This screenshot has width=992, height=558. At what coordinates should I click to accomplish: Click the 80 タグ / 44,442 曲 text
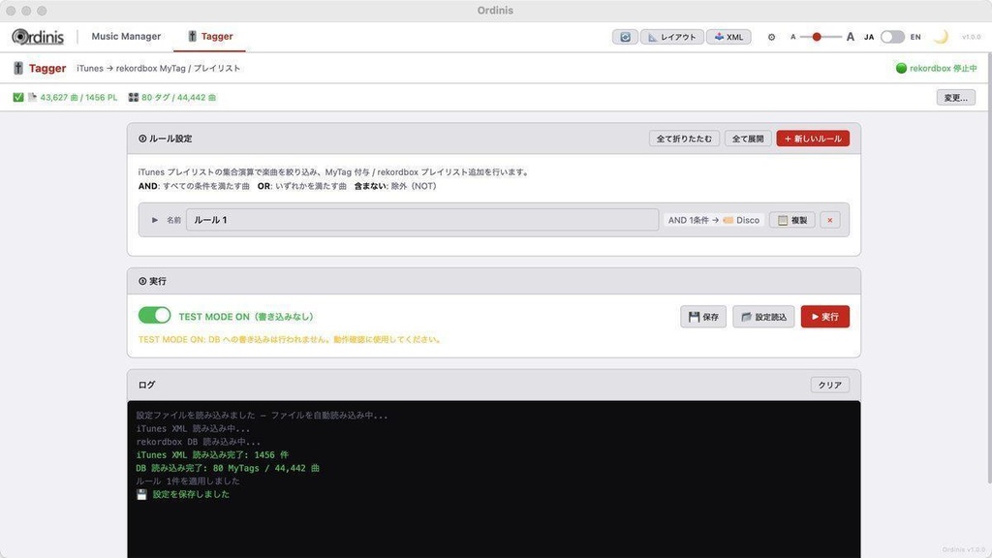(178, 98)
